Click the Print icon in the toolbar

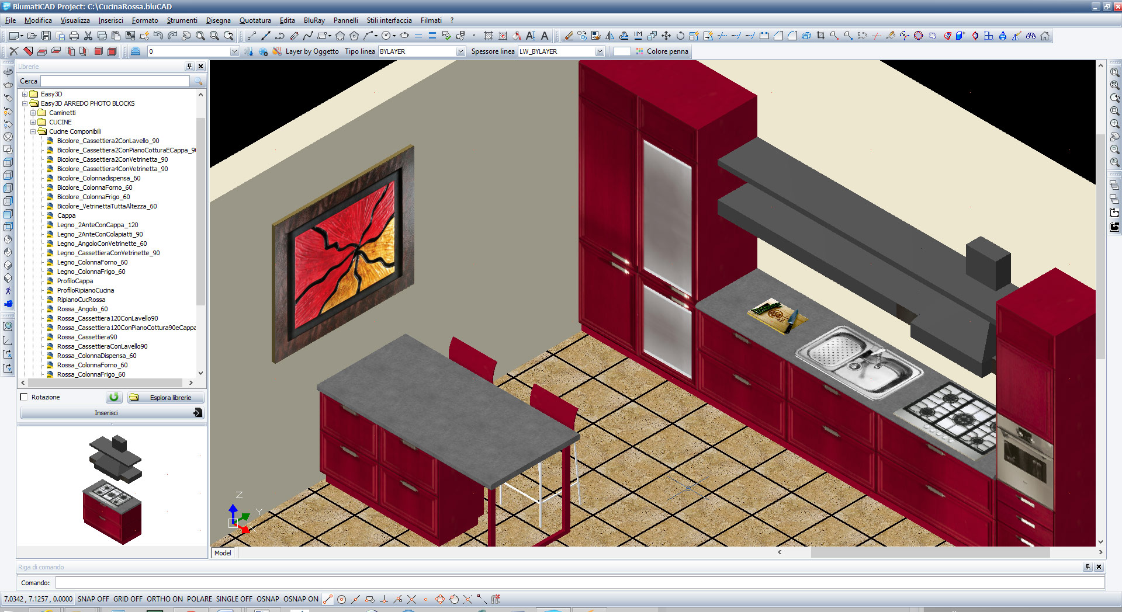(74, 36)
